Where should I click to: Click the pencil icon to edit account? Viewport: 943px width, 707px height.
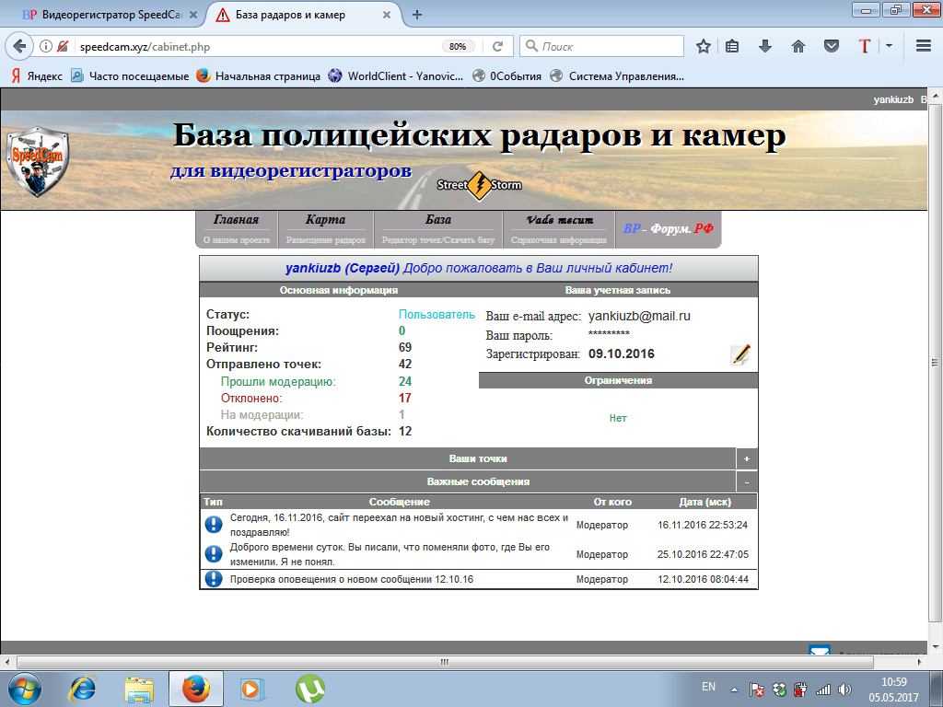coord(740,355)
